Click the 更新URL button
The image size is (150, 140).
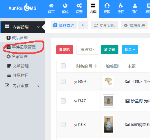(x=104, y=25)
